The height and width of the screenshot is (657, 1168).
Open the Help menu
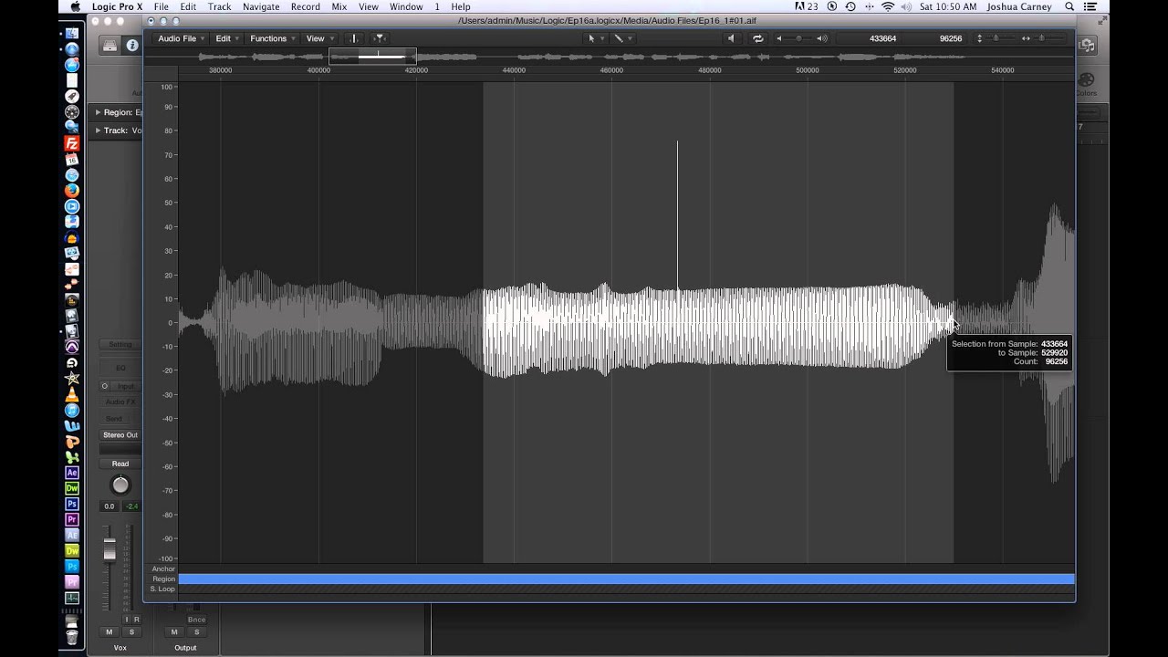461,6
